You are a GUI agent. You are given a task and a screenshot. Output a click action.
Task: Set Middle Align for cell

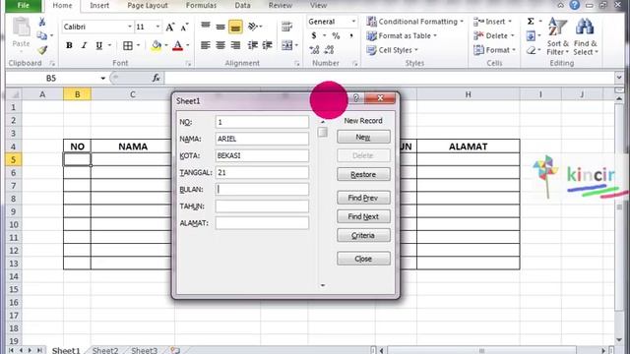click(x=220, y=27)
